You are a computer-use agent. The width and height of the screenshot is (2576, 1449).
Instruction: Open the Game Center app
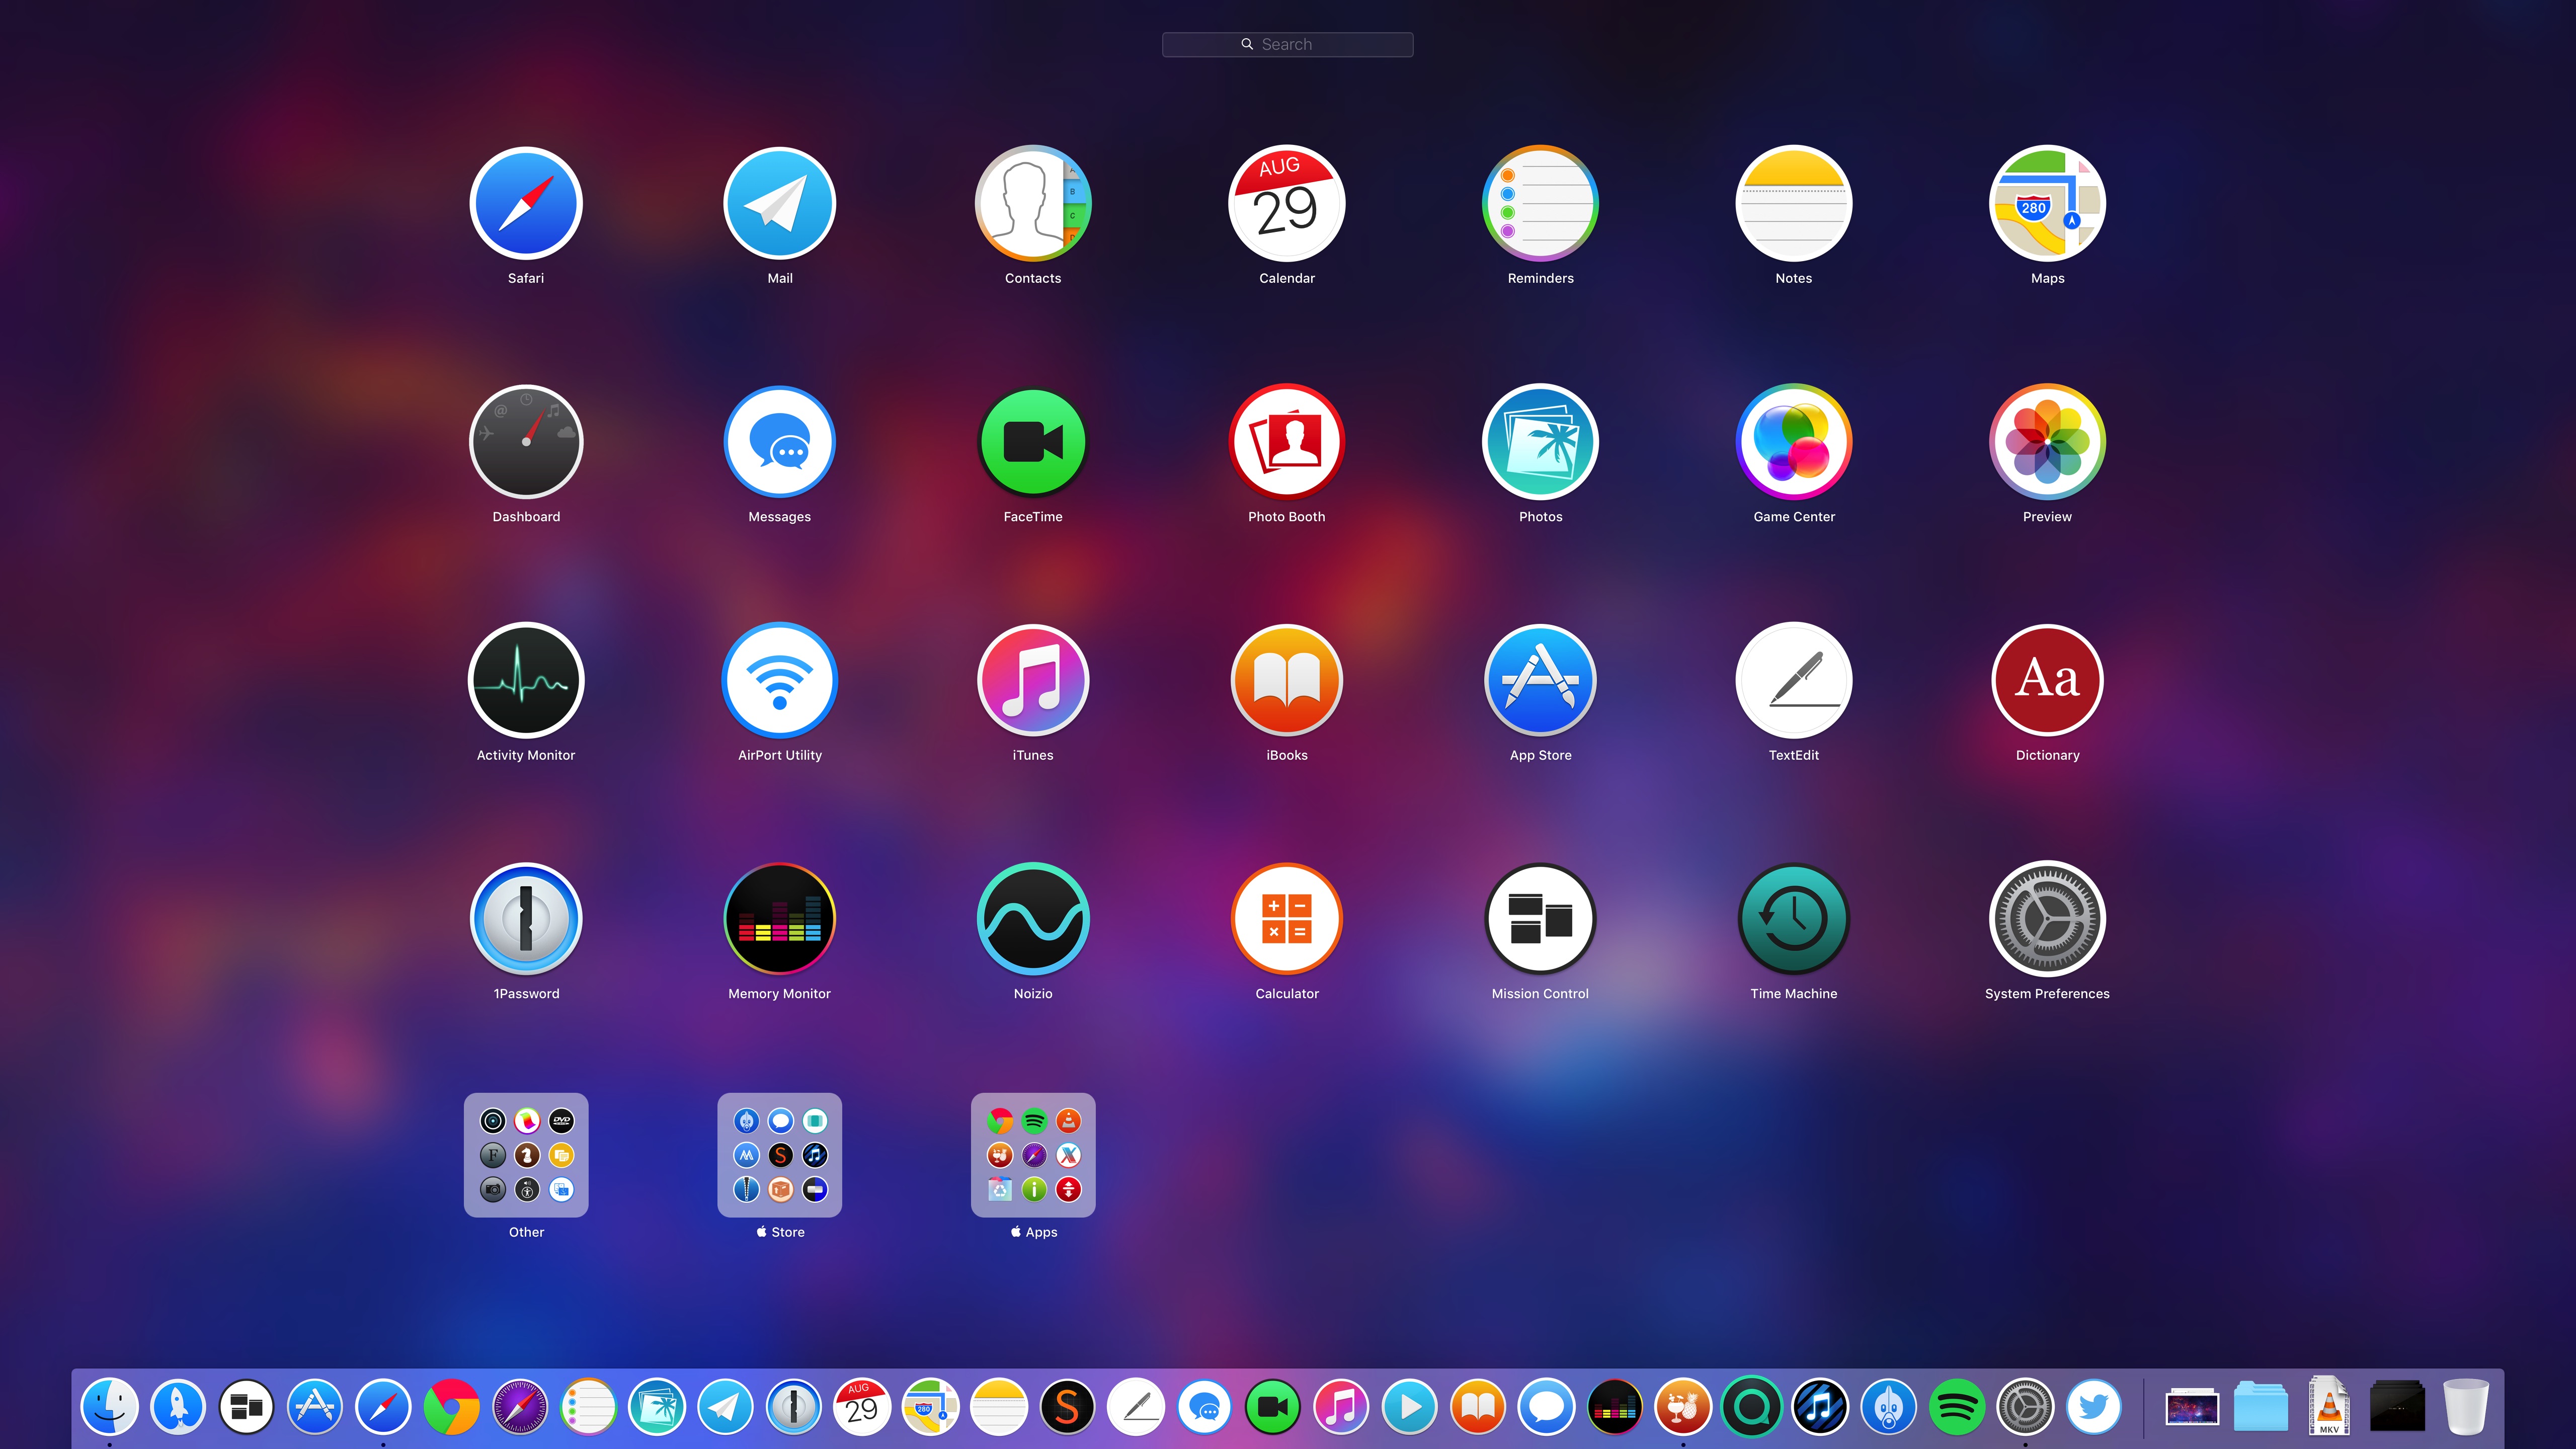[x=1794, y=441]
